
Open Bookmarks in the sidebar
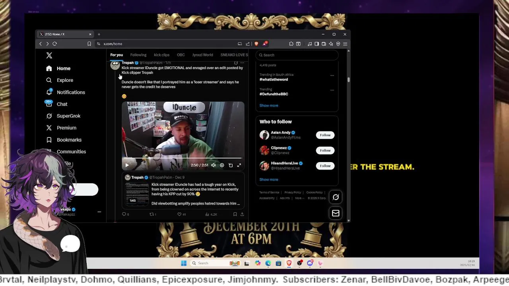pyautogui.click(x=64, y=140)
